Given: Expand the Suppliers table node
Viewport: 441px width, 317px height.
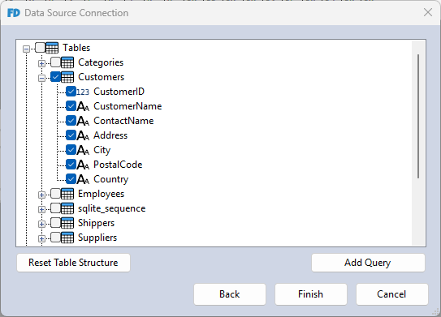Looking at the screenshot, I should 41,239.
